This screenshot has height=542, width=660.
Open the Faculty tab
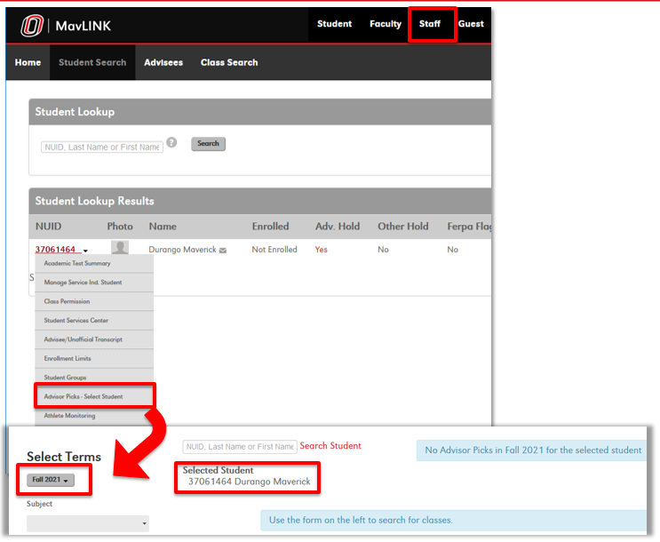[386, 24]
